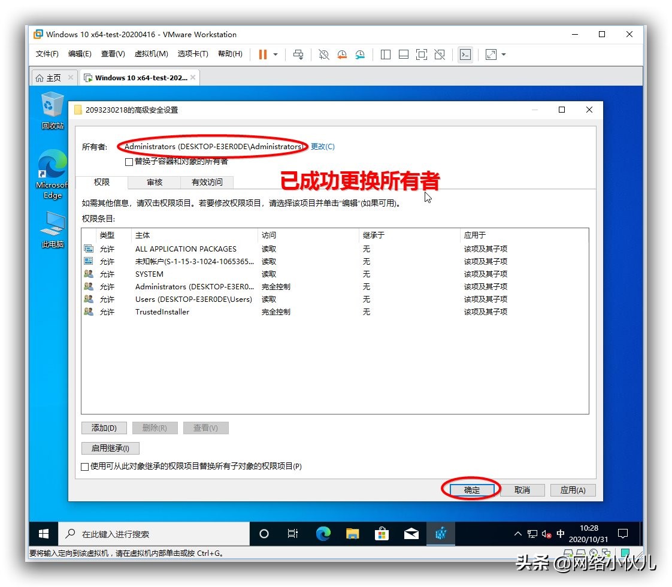Revert the VM to its snapshot
Viewport: 672px width, 587px height.
pyautogui.click(x=342, y=55)
